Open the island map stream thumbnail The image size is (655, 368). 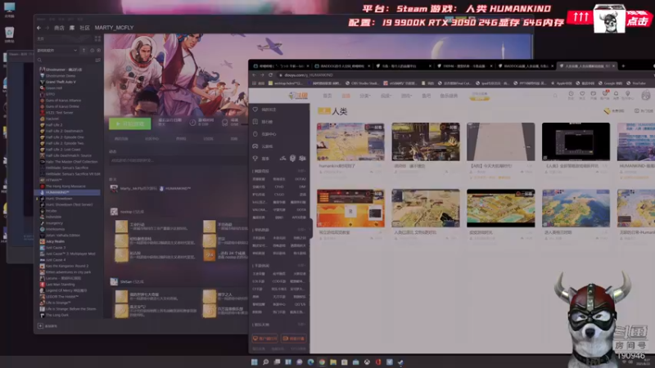[x=576, y=209]
